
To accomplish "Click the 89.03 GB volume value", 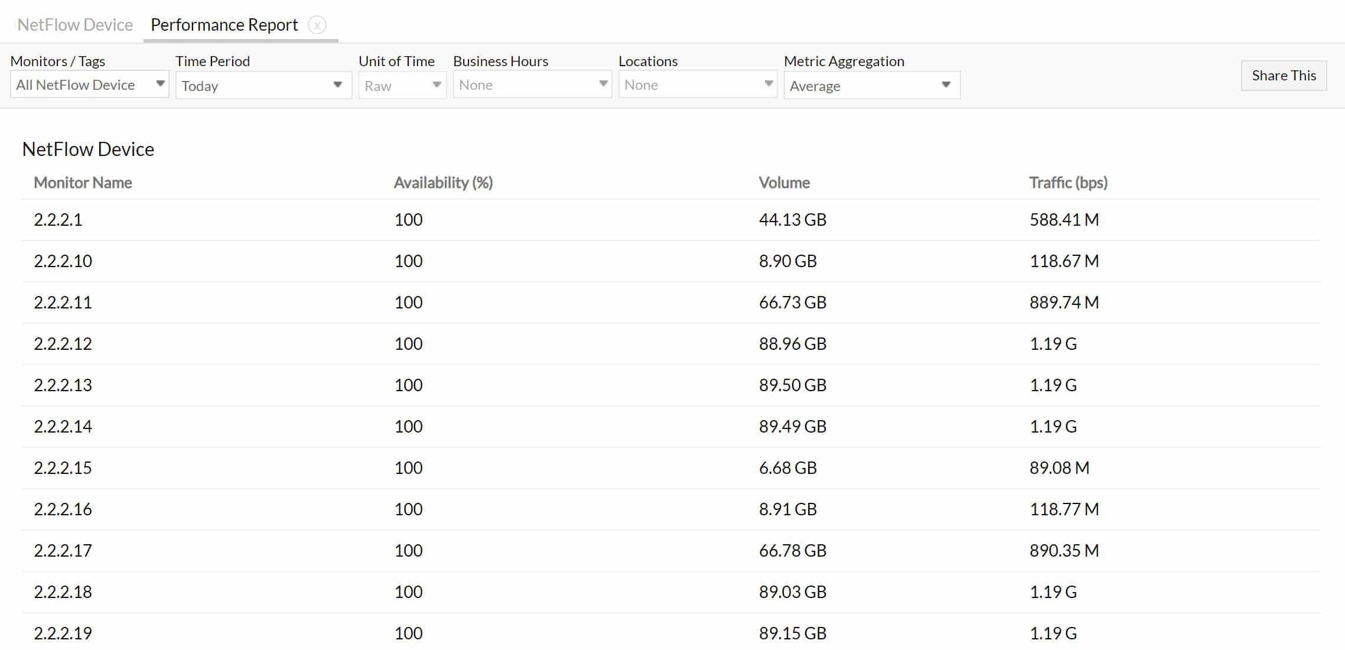I will coord(793,592).
